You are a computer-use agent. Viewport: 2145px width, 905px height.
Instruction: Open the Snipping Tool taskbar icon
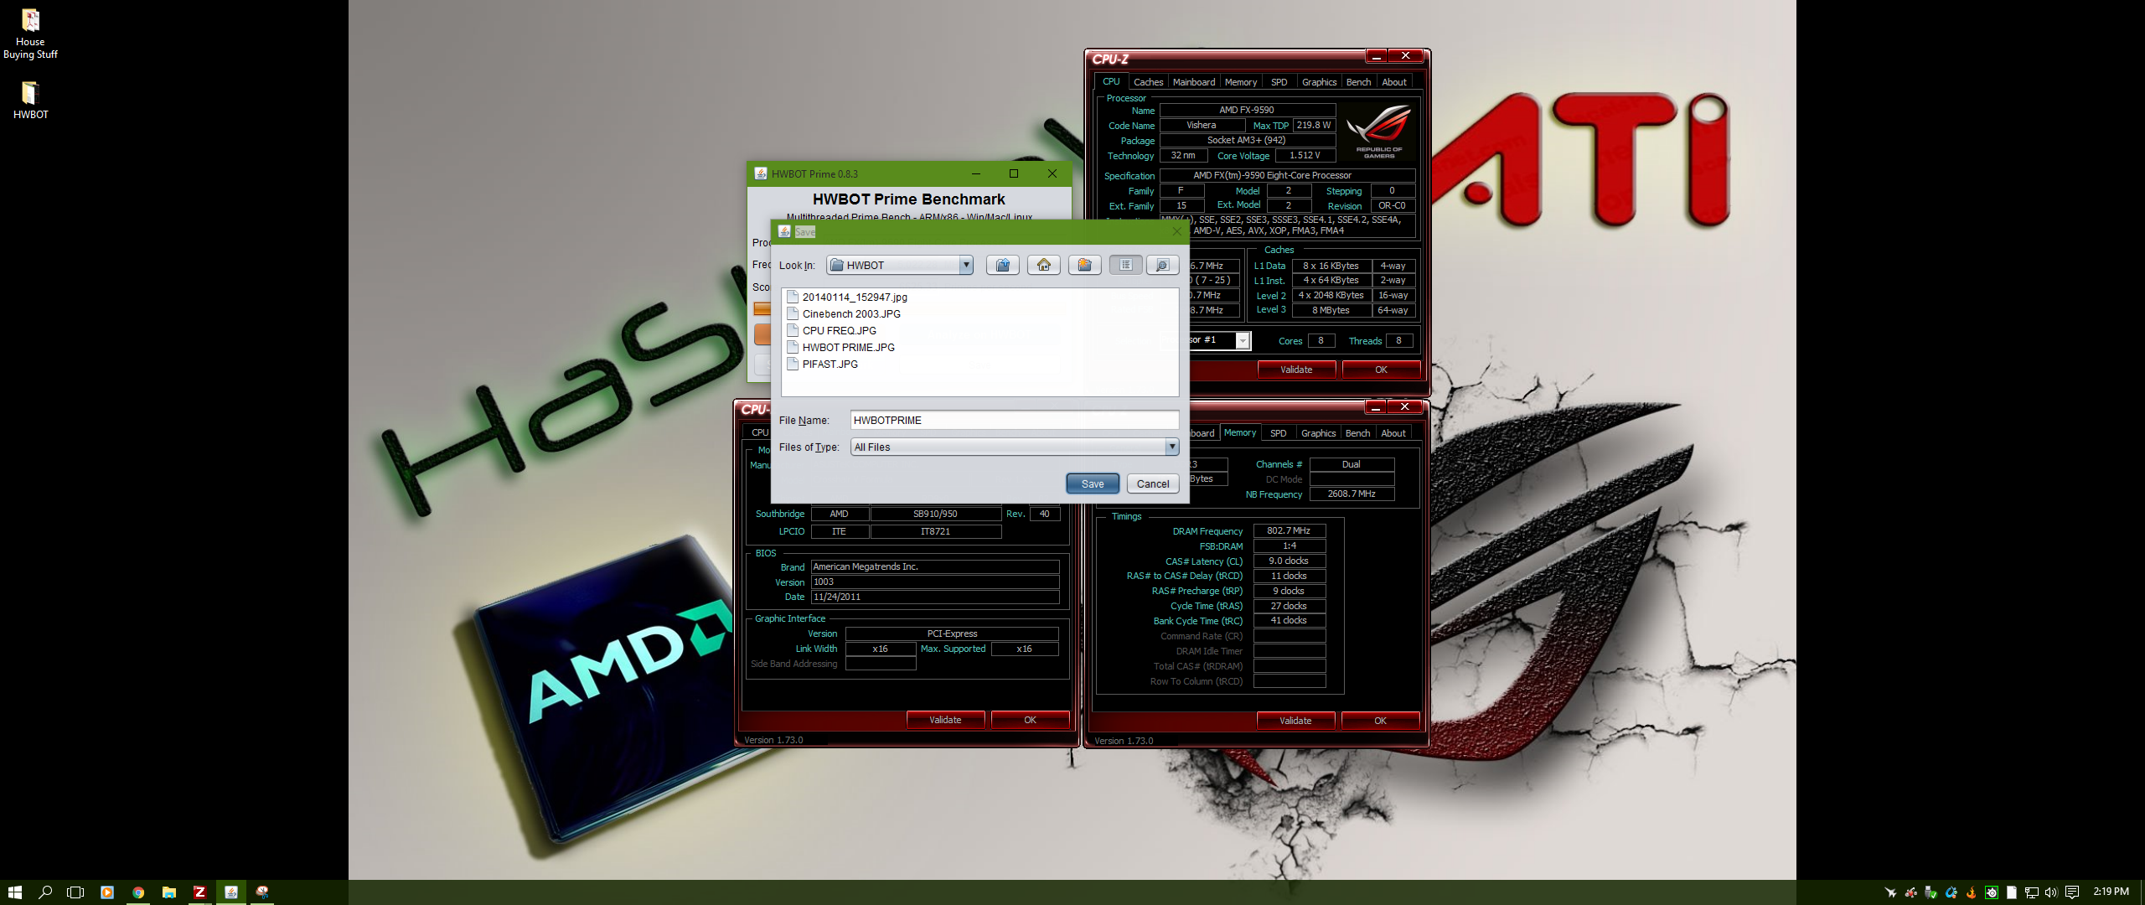coord(262,892)
